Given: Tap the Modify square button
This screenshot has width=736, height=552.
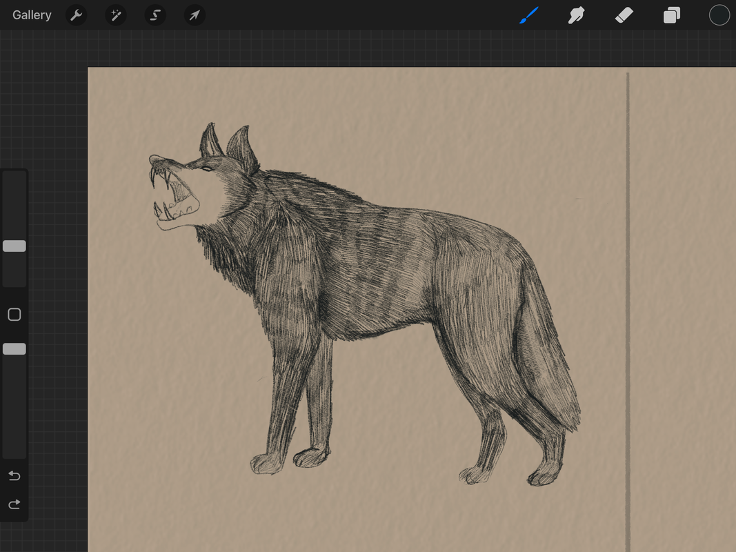Looking at the screenshot, I should (x=14, y=315).
